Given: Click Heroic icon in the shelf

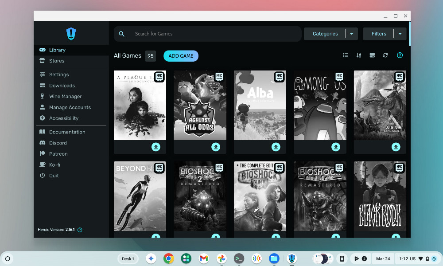Looking at the screenshot, I should tap(291, 258).
